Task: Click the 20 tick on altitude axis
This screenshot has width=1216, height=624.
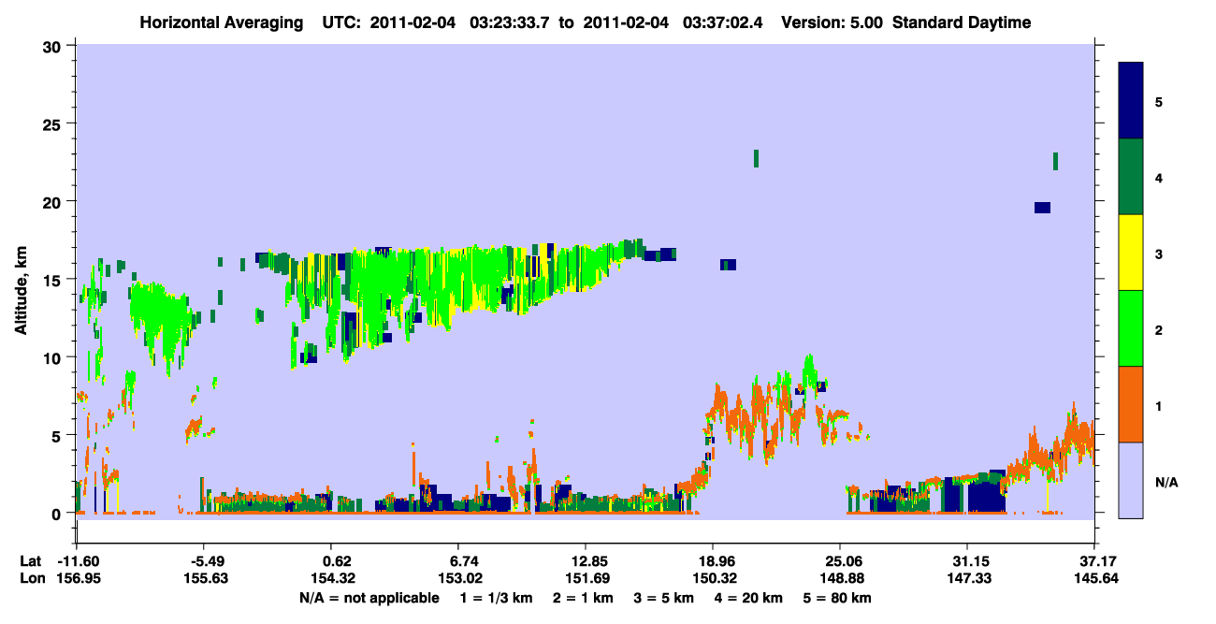Action: (x=54, y=201)
